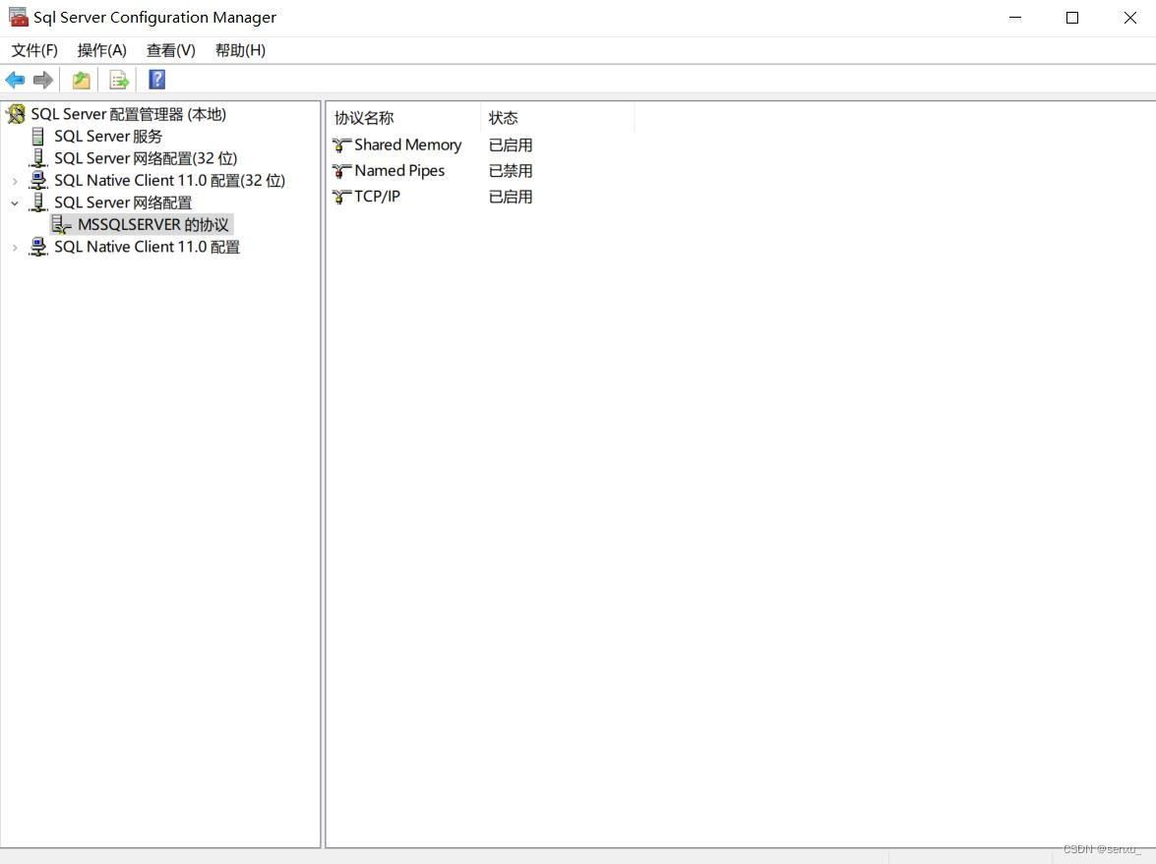
Task: Select the SQL Server 配置管理器 (本地) root
Action: 128,114
